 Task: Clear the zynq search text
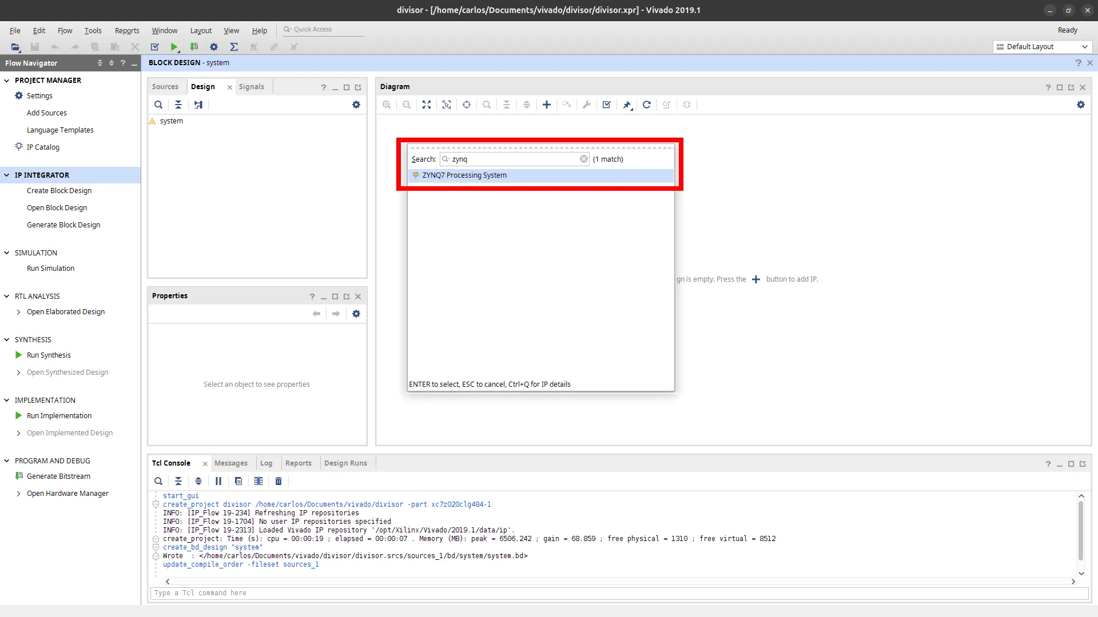pyautogui.click(x=584, y=159)
